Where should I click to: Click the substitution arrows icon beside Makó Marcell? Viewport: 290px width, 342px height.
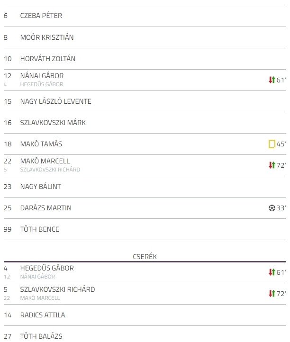272,165
